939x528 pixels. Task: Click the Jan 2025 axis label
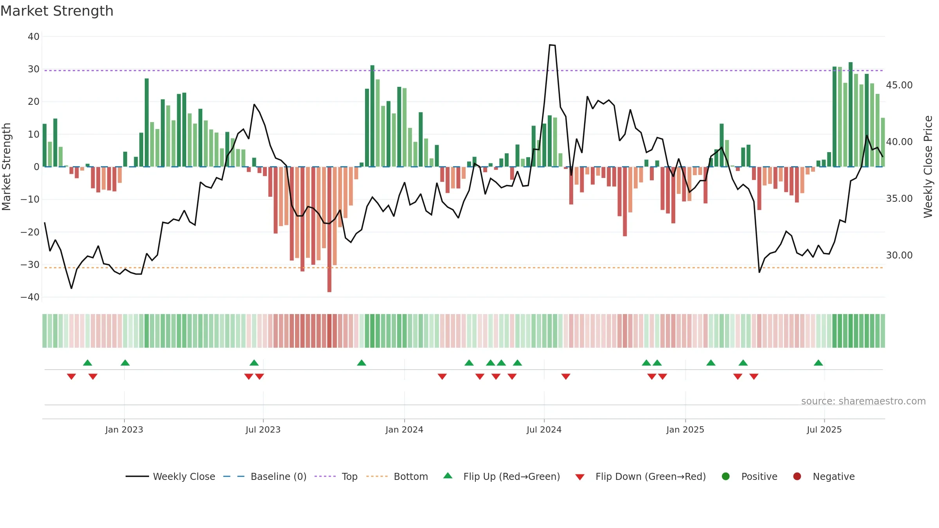coord(685,430)
